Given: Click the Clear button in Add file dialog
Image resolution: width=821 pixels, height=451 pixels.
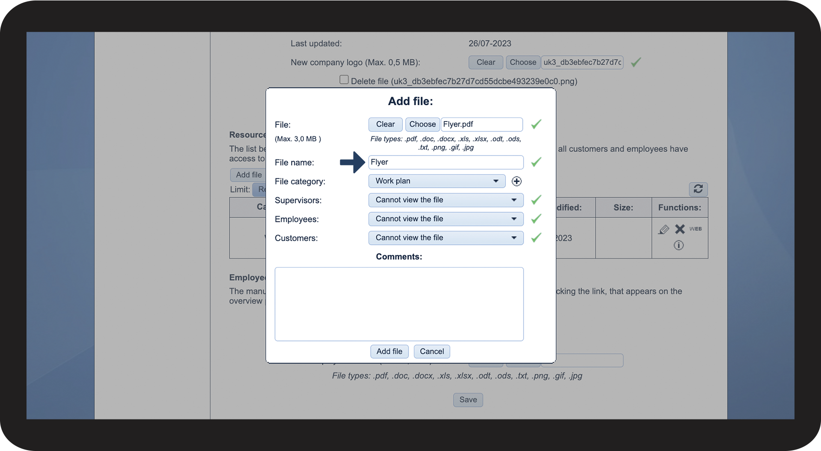Looking at the screenshot, I should [x=385, y=124].
